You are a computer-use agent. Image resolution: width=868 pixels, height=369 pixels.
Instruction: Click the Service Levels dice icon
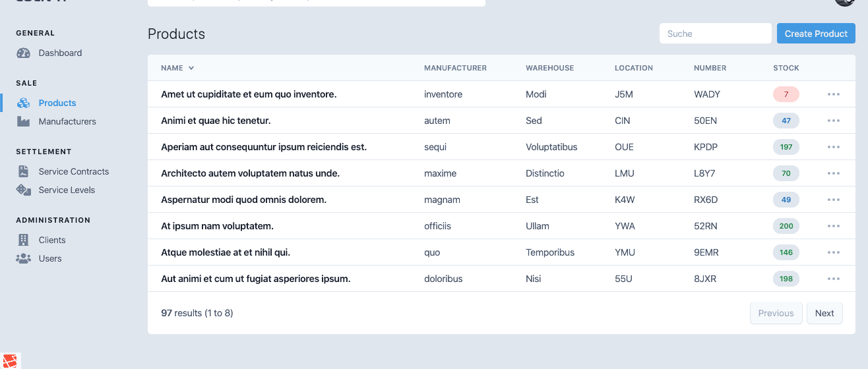[x=23, y=190]
